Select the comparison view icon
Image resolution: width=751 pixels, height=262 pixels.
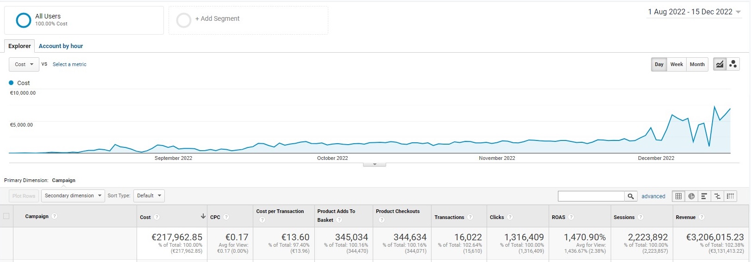pos(717,196)
